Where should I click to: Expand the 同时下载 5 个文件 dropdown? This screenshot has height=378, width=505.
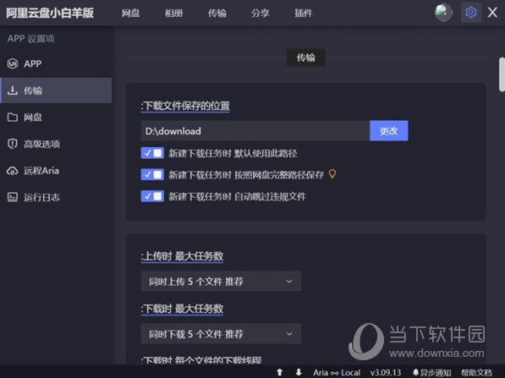pos(221,333)
